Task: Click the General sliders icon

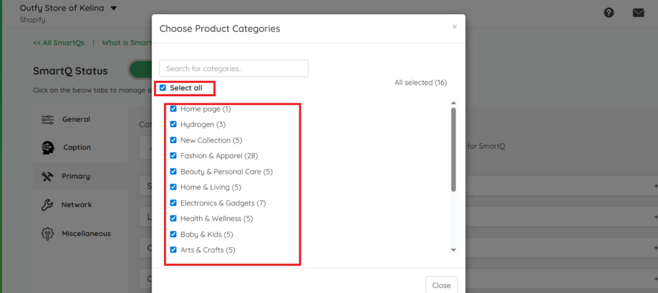Action: pyautogui.click(x=48, y=119)
